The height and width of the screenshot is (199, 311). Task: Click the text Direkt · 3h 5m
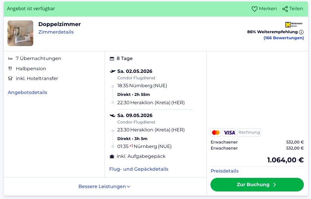coord(132,139)
